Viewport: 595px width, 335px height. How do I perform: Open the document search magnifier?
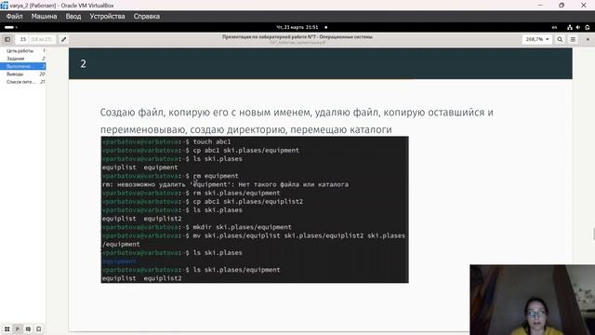click(560, 39)
